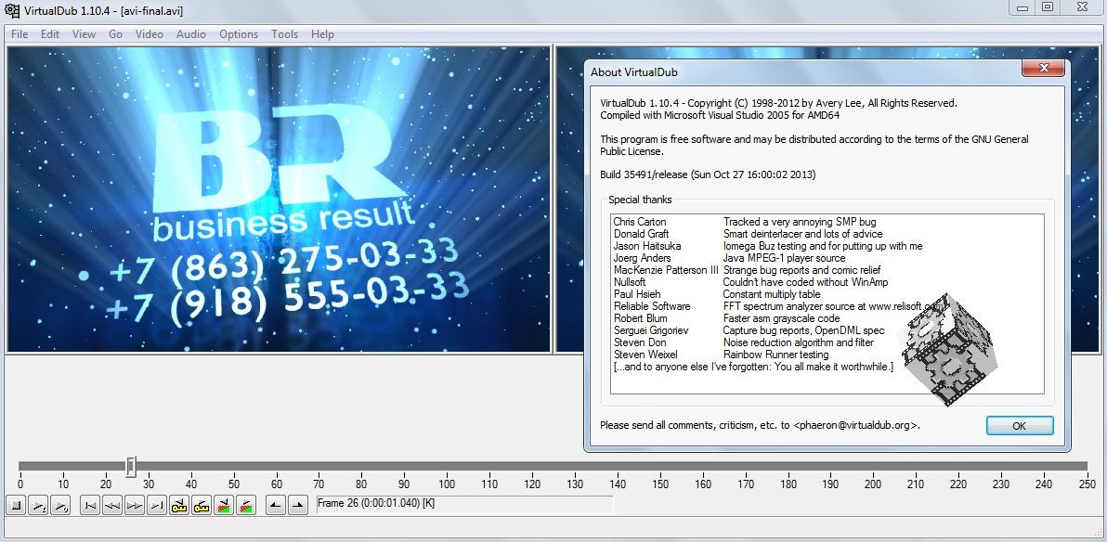Select the Serguei Grigoriev thanks entry
The image size is (1107, 542).
pyautogui.click(x=651, y=330)
